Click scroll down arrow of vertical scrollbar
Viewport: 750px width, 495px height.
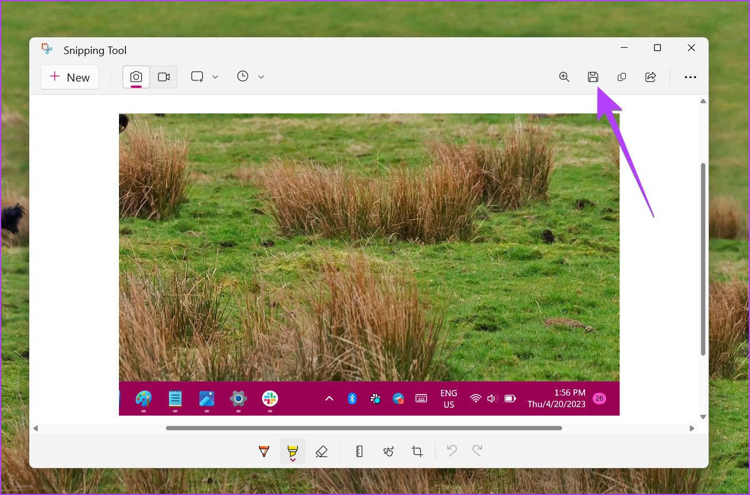click(703, 417)
